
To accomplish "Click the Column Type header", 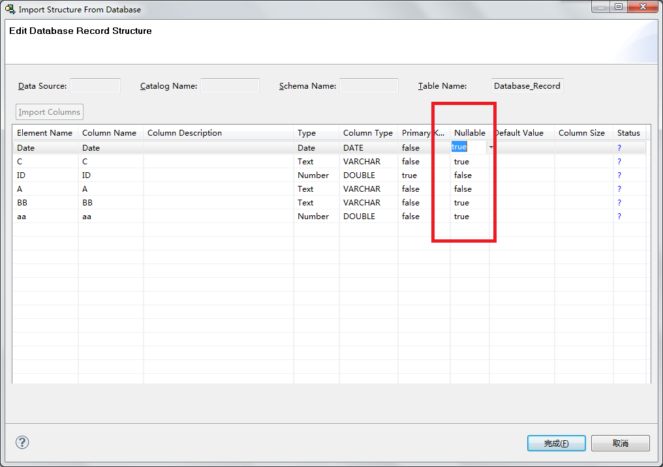I will pyautogui.click(x=367, y=133).
